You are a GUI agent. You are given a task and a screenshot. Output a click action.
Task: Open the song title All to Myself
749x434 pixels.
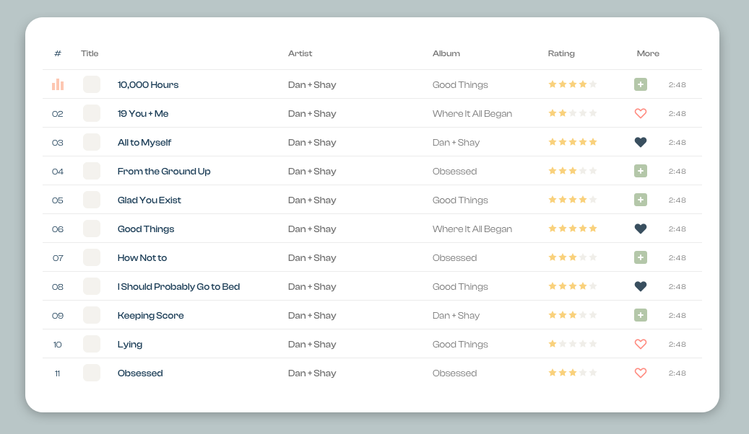tap(144, 142)
